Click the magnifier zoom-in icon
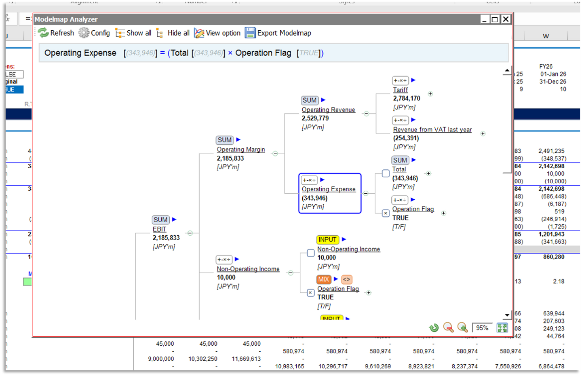 point(462,327)
